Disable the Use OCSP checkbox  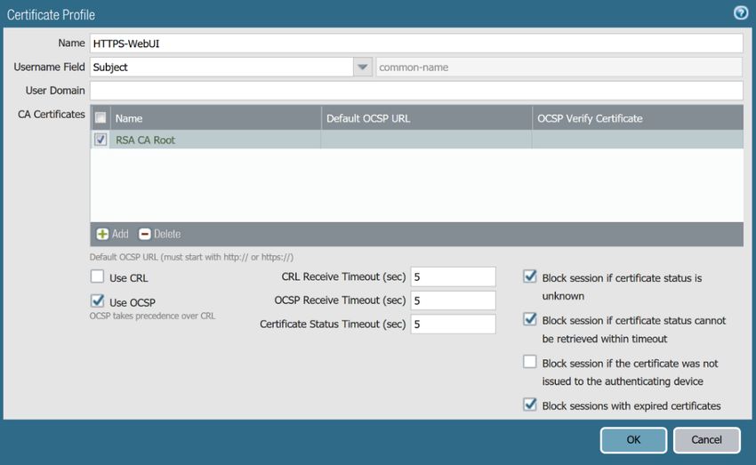pos(98,301)
